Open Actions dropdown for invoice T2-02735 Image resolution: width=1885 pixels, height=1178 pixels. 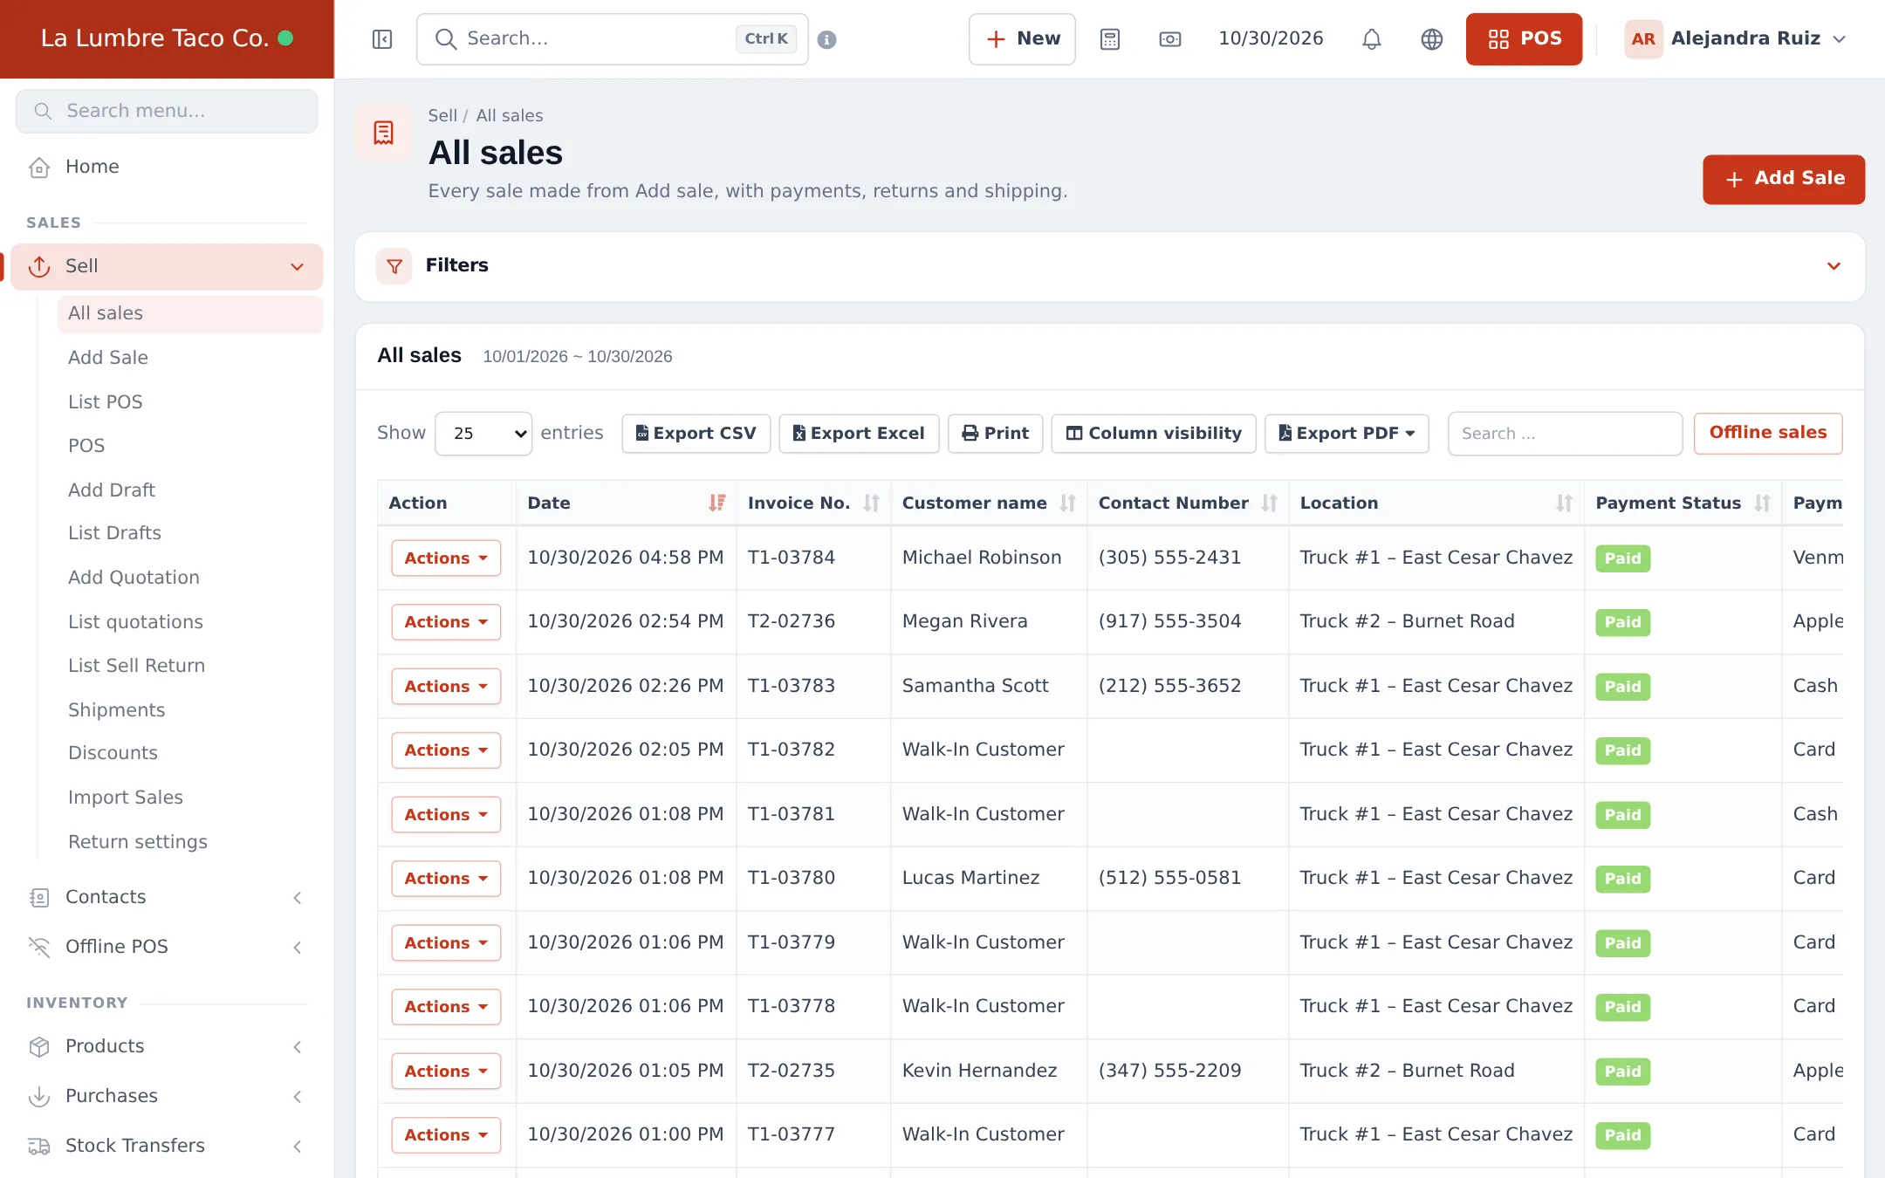click(446, 1071)
